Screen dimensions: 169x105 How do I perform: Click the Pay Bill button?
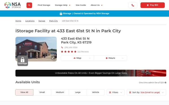(x=153, y=5)
